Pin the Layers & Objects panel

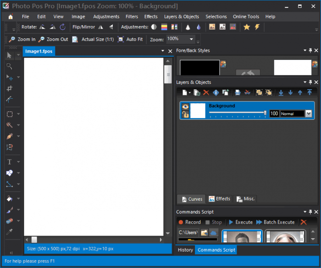pos(310,82)
